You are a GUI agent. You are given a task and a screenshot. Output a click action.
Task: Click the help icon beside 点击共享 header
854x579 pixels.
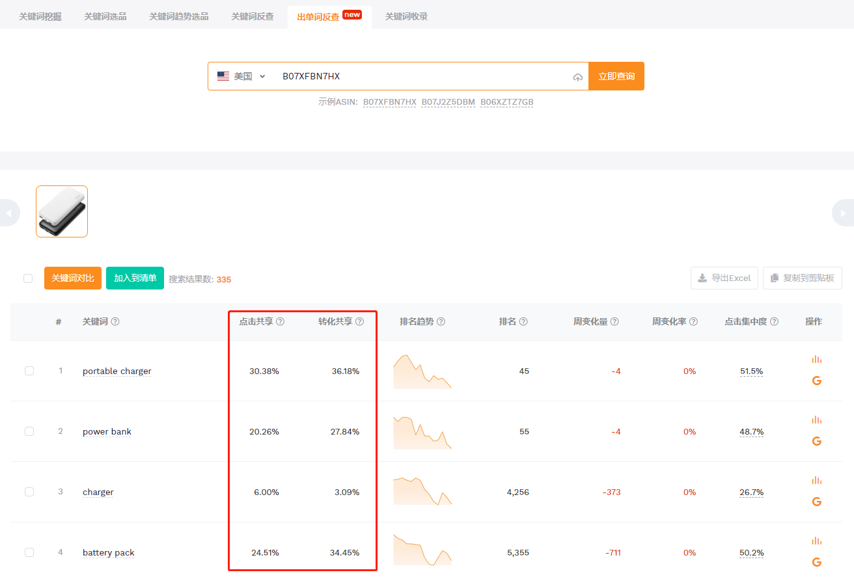(x=280, y=321)
